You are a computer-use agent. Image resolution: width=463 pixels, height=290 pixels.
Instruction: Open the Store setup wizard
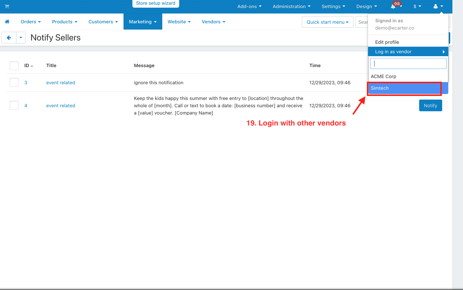[156, 3]
